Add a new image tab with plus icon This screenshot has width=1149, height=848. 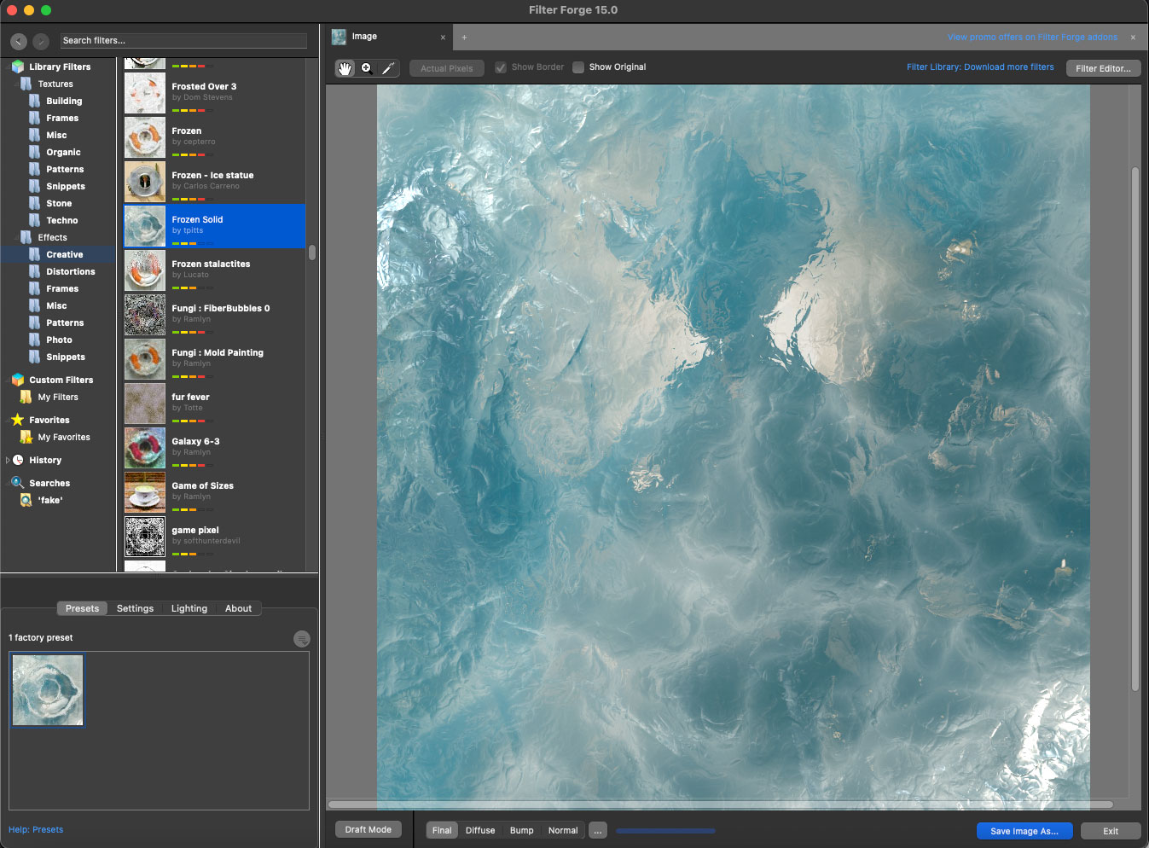[x=464, y=38]
